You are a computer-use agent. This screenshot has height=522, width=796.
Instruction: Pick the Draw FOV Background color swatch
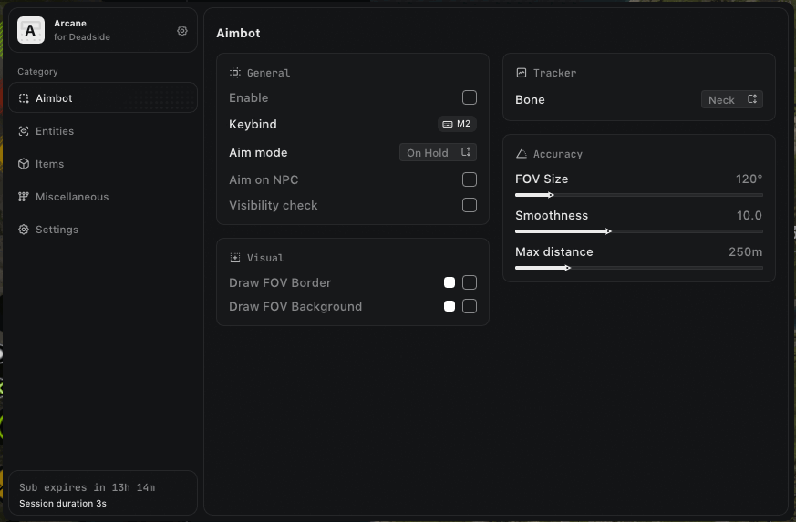click(450, 306)
